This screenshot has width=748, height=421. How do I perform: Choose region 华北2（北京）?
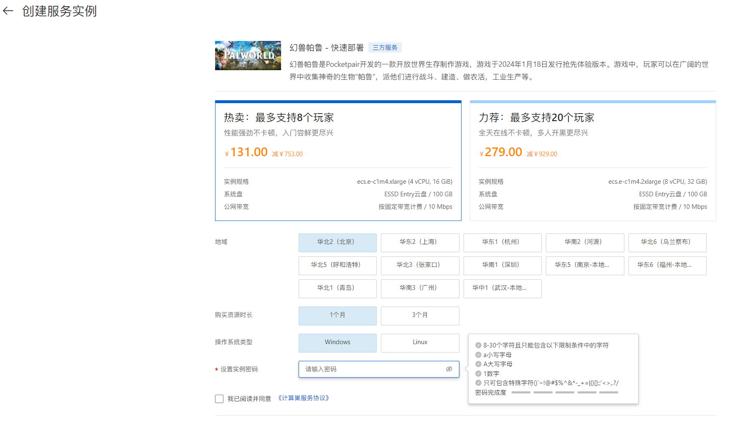[x=337, y=243]
